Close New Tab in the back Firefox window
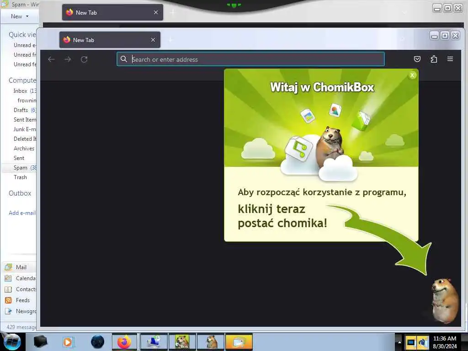Viewport: 468px width, 351px height. tap(156, 12)
